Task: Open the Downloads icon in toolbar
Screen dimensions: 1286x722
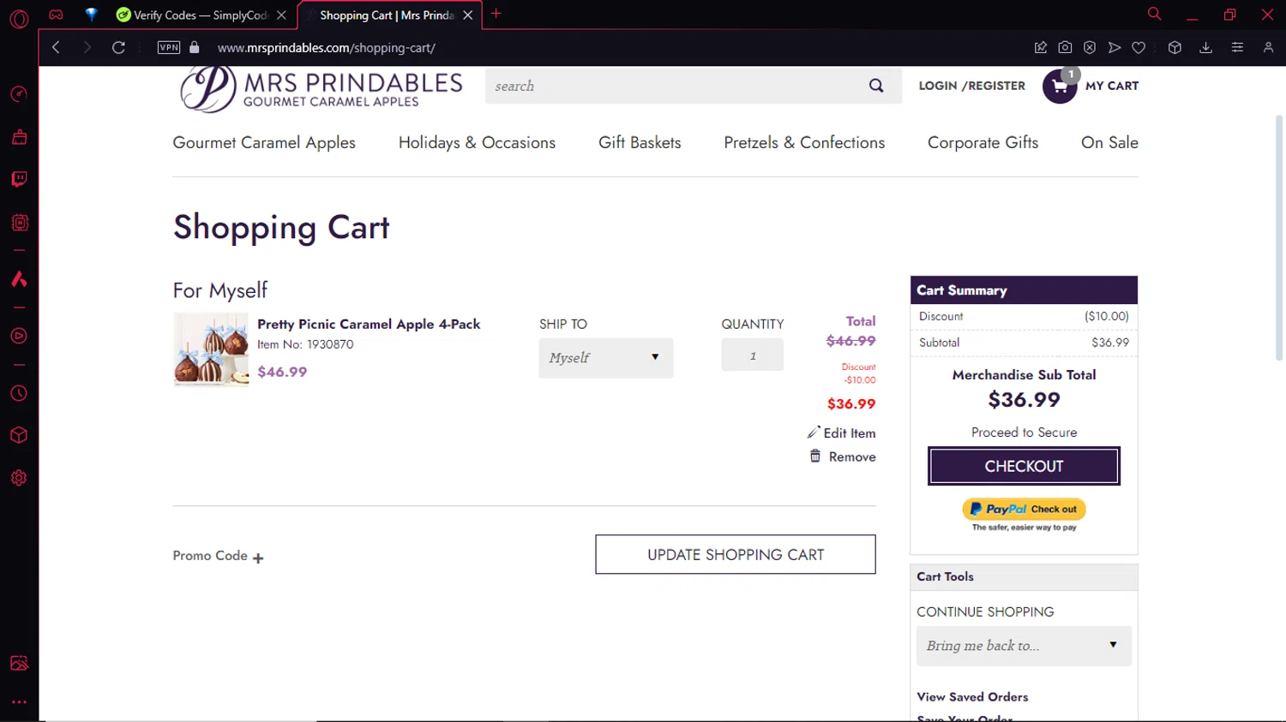Action: point(1205,48)
